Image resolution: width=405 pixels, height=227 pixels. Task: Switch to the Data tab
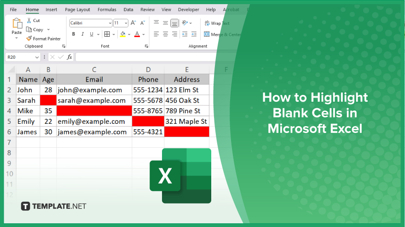pos(128,10)
